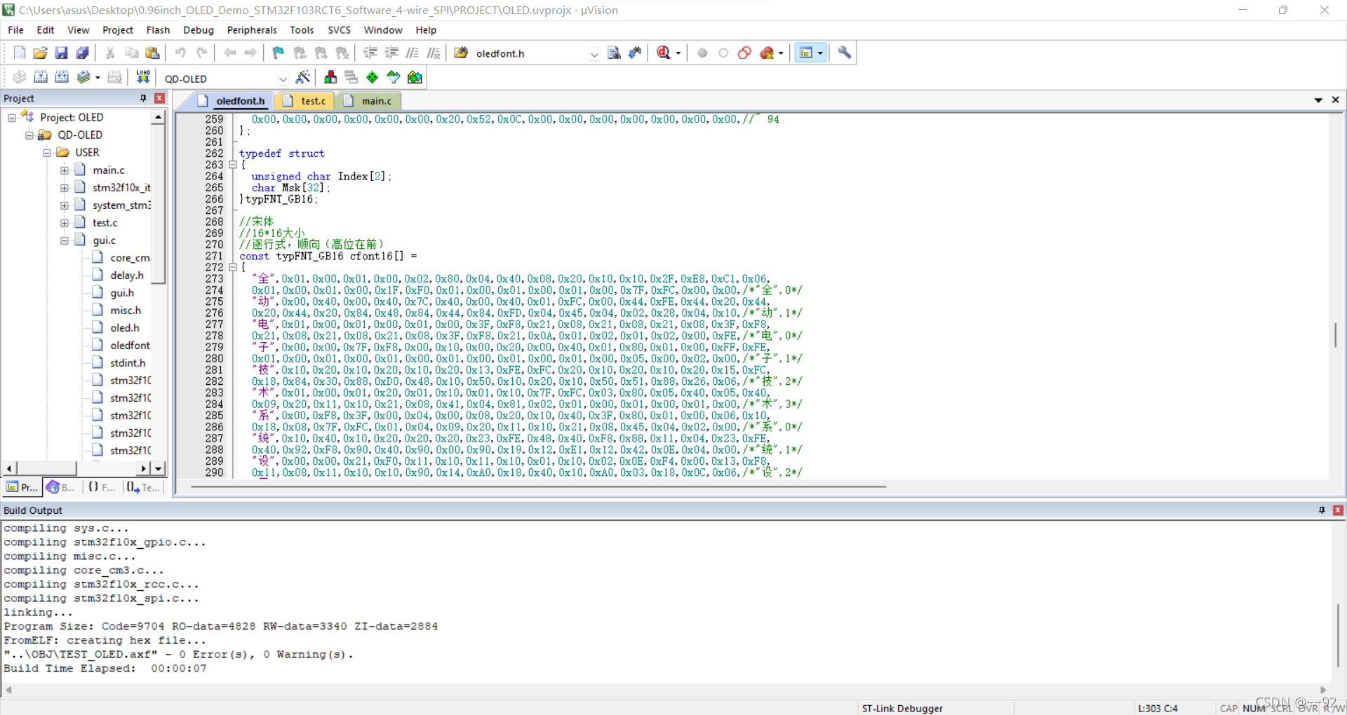
Task: Insert a breakpoint with the red circle
Action: click(702, 53)
